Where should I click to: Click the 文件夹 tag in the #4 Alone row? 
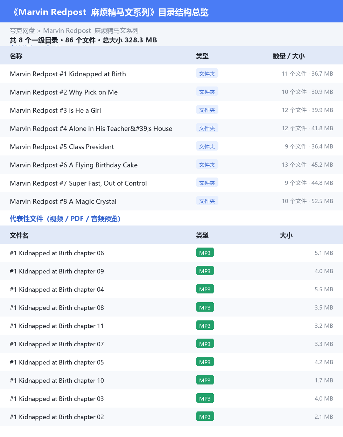(207, 128)
